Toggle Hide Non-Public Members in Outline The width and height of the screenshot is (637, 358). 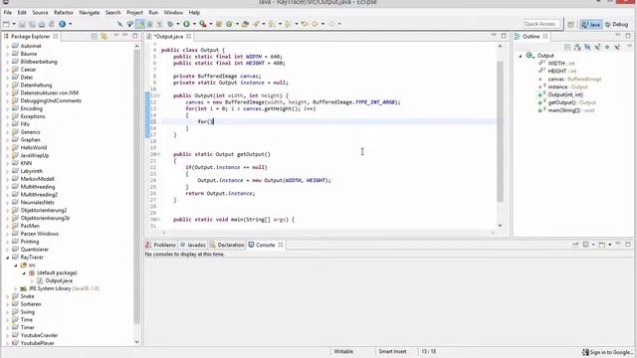coord(607,47)
